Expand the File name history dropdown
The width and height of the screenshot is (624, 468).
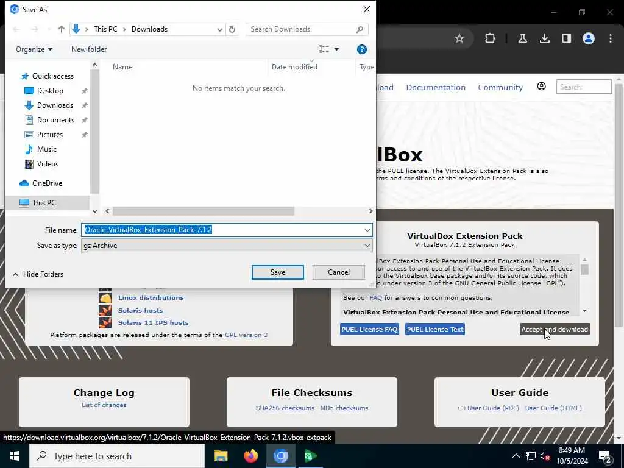tap(367, 230)
